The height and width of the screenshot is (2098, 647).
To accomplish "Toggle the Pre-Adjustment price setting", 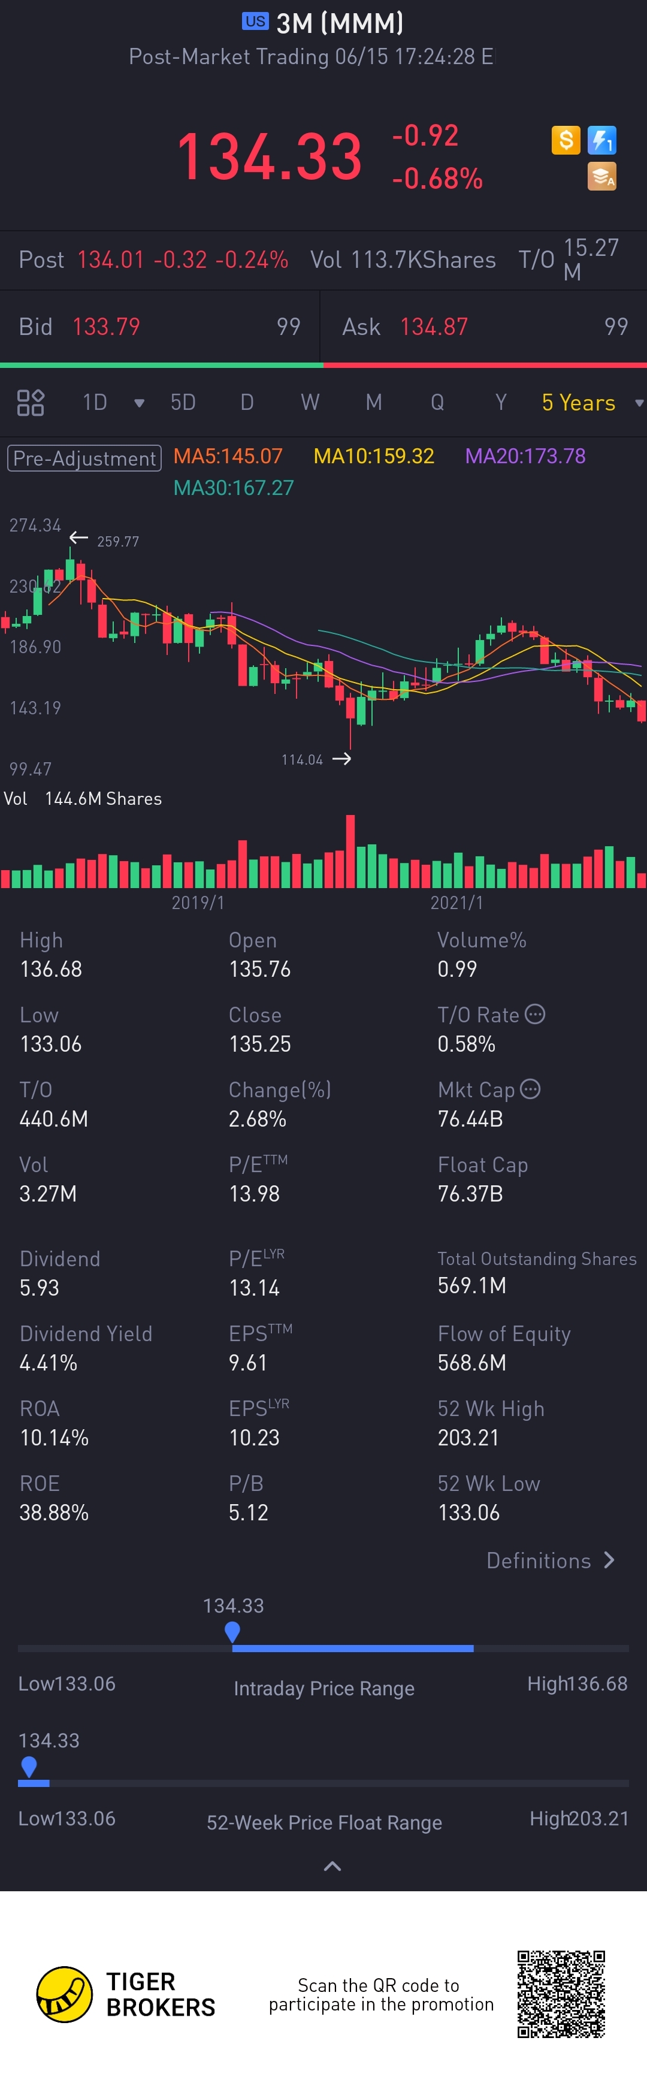I will coord(84,458).
